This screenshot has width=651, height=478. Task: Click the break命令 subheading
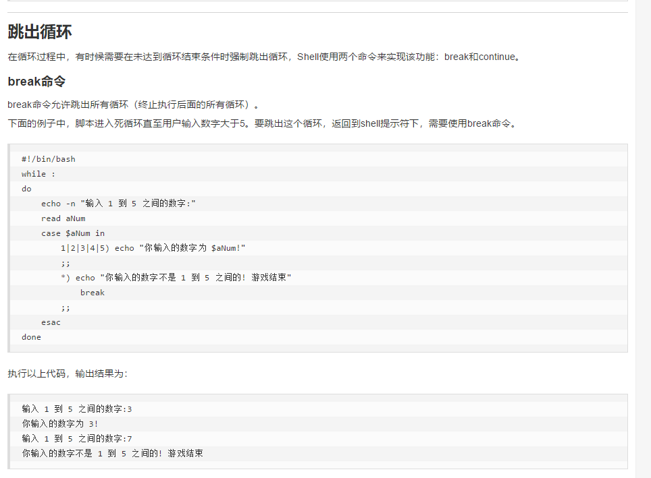[36, 82]
